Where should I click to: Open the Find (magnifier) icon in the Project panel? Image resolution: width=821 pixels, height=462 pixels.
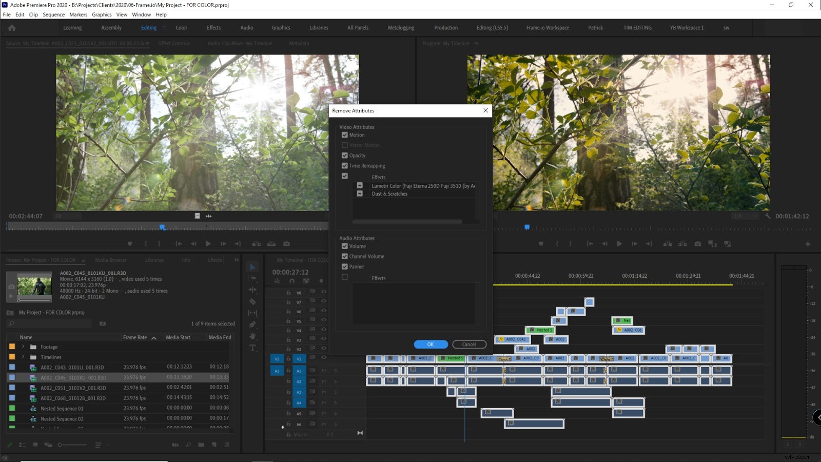[189, 445]
